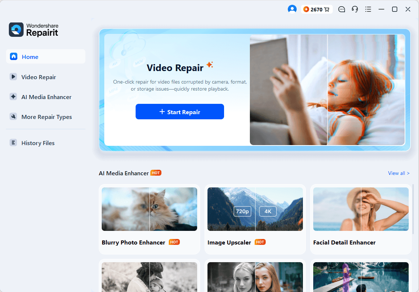Click the Home house icon
Image resolution: width=419 pixels, height=292 pixels.
point(14,56)
